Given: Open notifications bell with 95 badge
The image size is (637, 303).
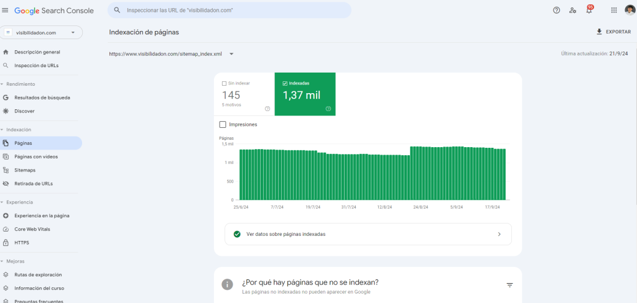Looking at the screenshot, I should click(x=588, y=10).
